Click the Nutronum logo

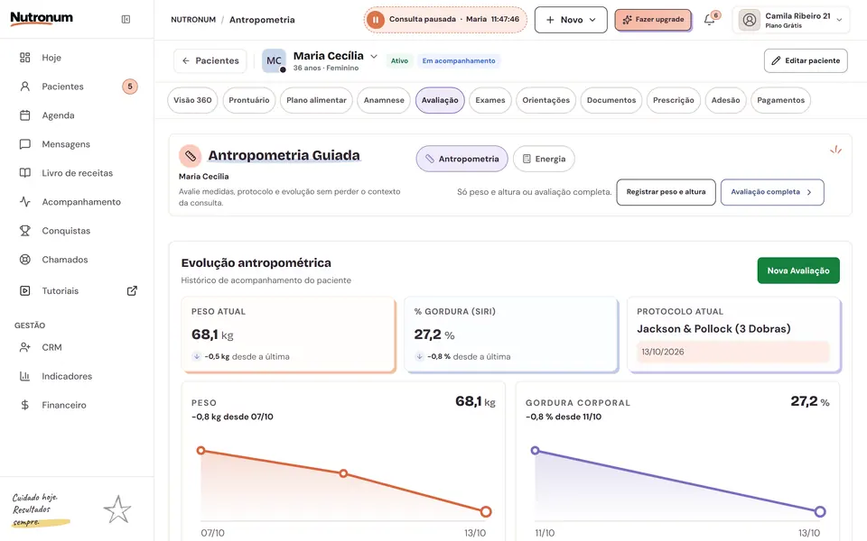click(x=42, y=18)
